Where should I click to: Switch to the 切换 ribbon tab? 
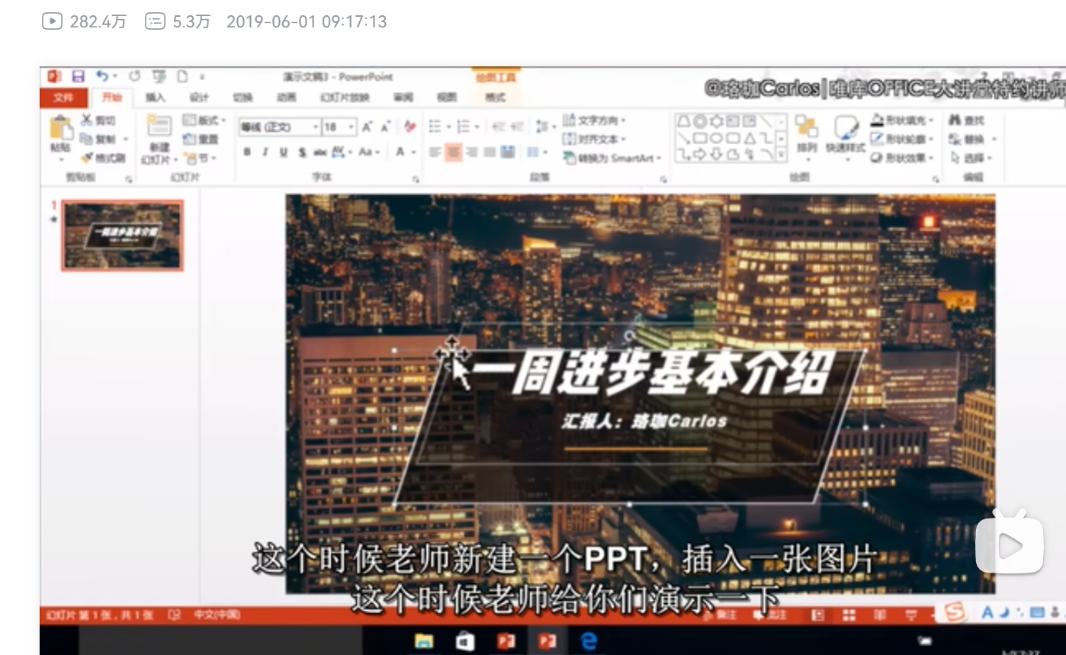(x=242, y=98)
